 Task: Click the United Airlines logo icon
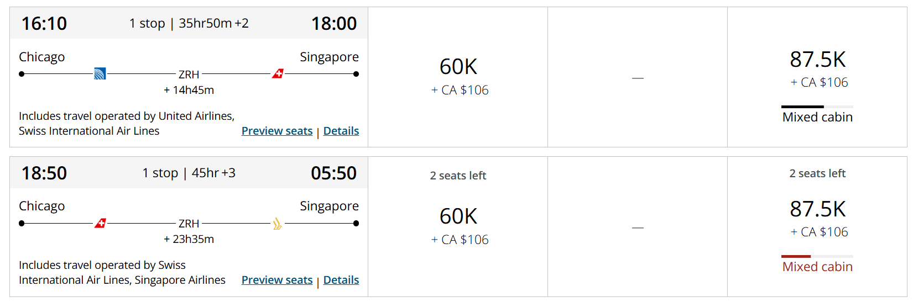(100, 74)
